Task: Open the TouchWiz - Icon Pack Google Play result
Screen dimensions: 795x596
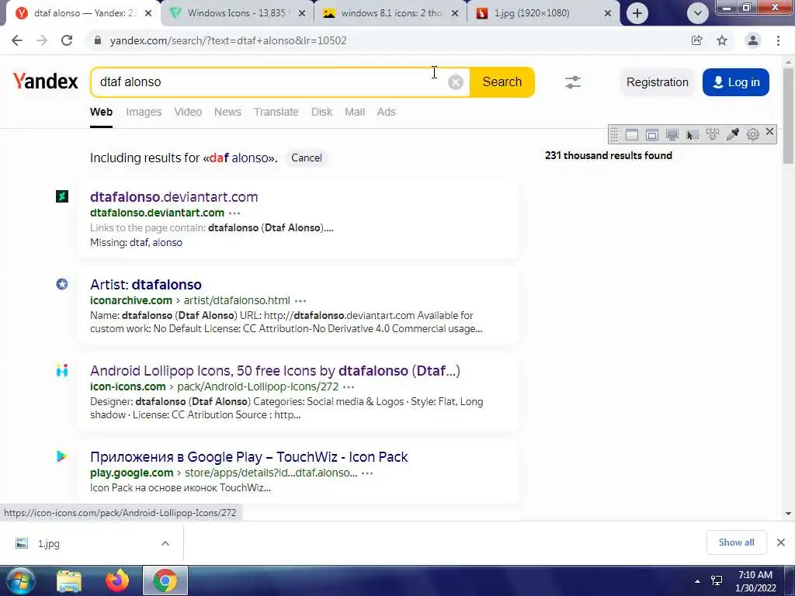Action: tap(249, 456)
